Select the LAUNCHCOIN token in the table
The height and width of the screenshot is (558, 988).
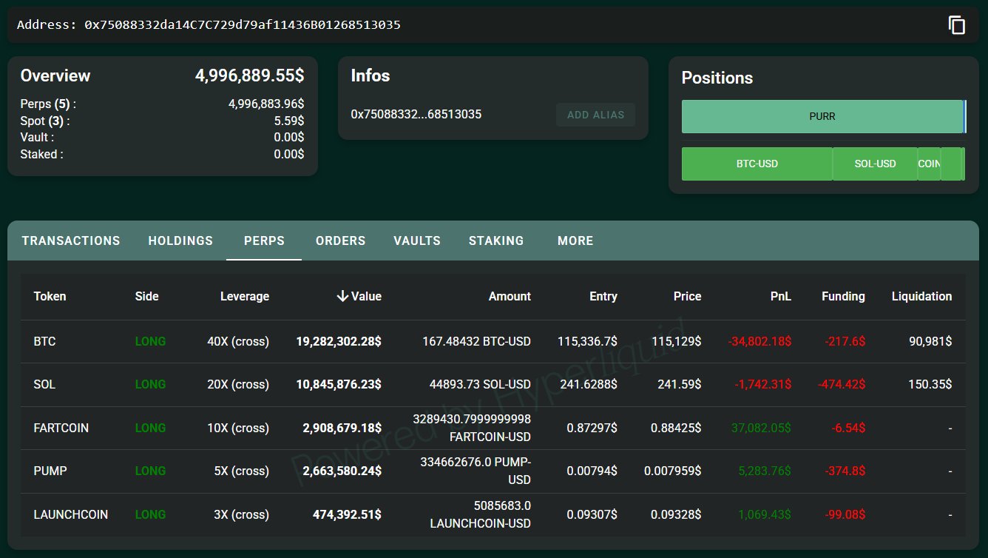(x=71, y=514)
